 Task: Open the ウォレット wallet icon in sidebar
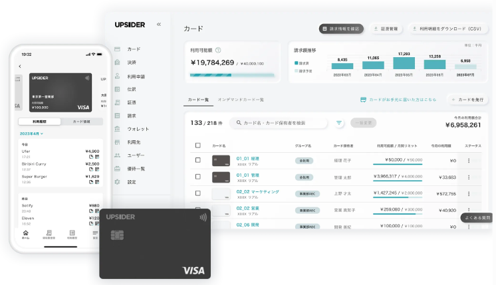(x=118, y=128)
